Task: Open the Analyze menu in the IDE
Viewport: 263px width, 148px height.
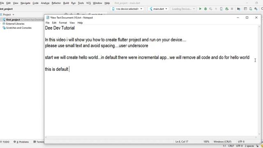Action: (x=45, y=3)
